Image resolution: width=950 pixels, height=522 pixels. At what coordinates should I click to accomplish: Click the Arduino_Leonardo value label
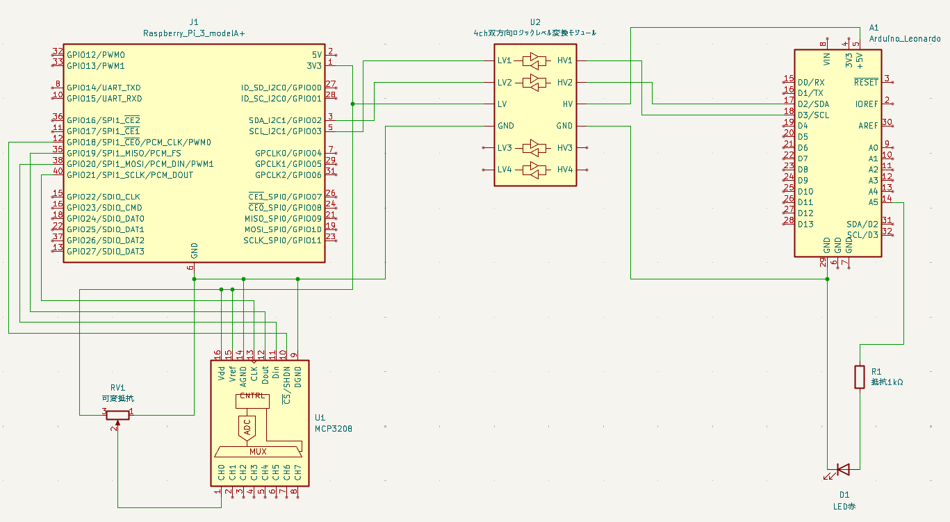click(905, 40)
